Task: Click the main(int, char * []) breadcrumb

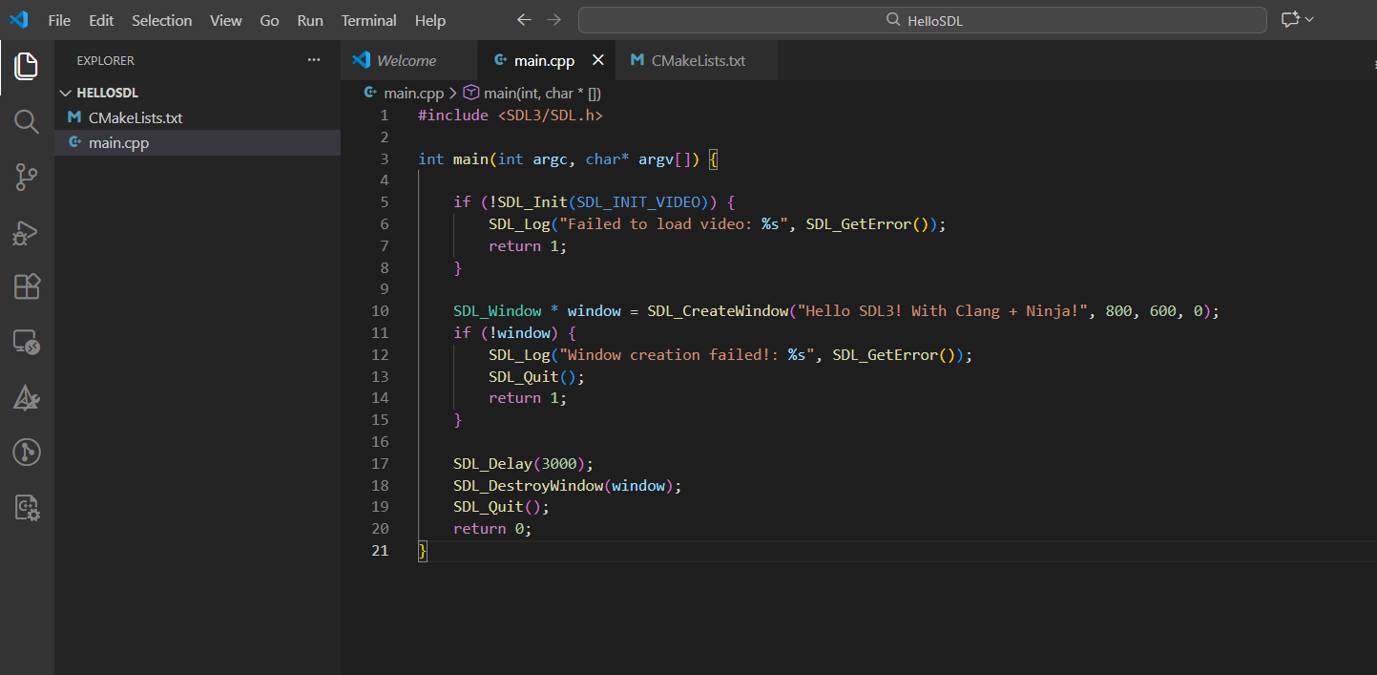Action: [x=541, y=94]
